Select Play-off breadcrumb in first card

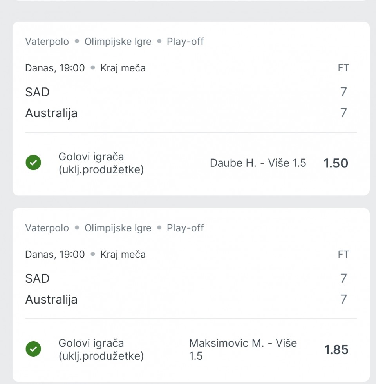(x=185, y=42)
